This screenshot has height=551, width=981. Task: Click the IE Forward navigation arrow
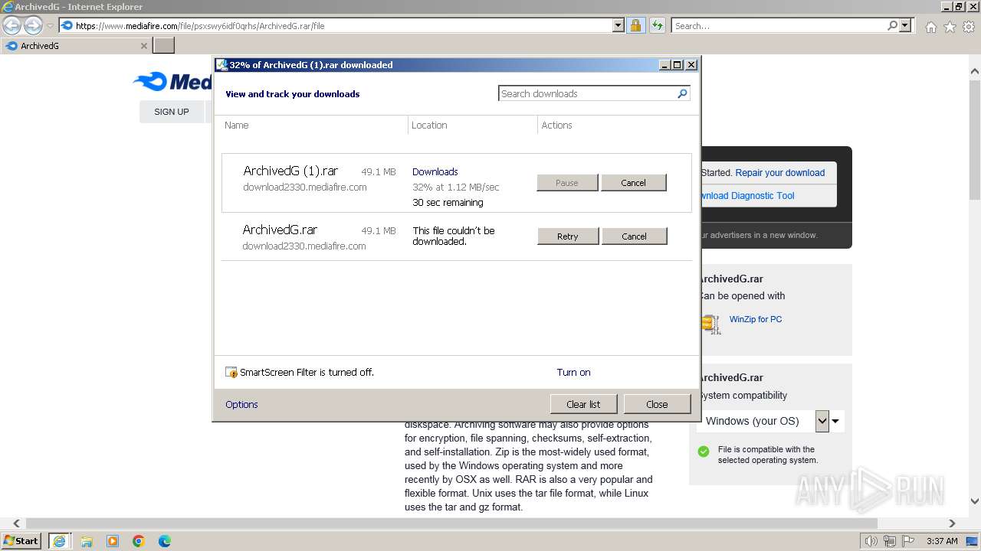[33, 26]
